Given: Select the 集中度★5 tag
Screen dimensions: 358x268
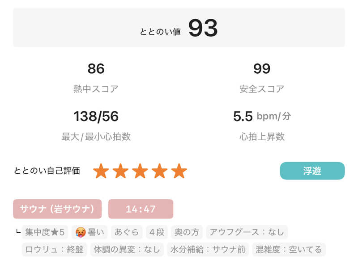Looking at the screenshot, I should (45, 232).
